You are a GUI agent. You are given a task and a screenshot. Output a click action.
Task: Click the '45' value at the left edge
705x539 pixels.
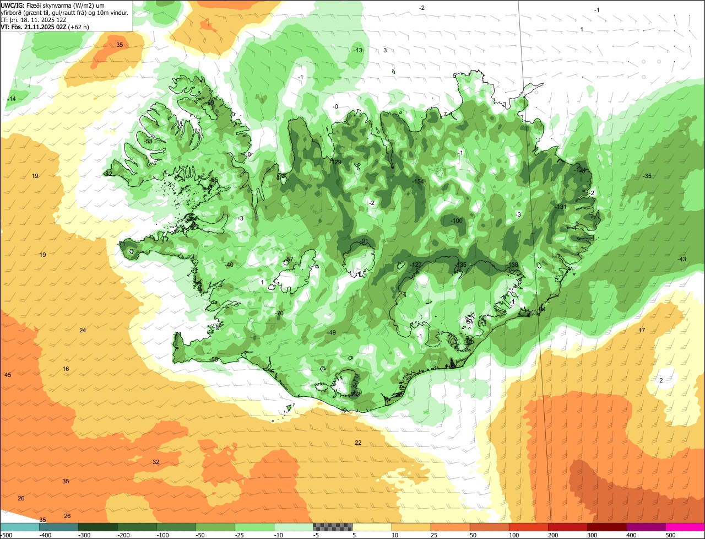click(8, 375)
